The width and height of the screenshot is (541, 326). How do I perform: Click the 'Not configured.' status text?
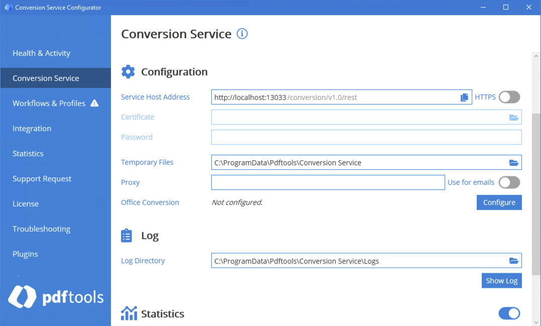tap(237, 202)
